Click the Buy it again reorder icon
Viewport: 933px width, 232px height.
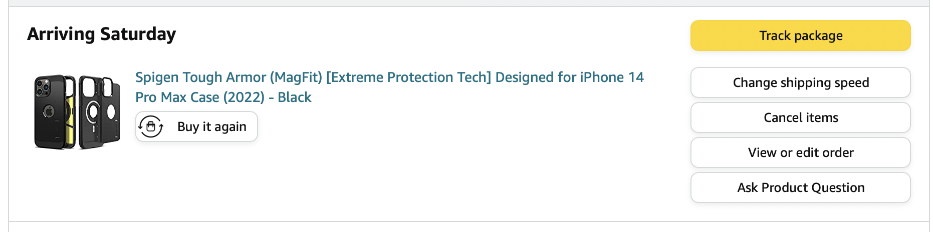[x=151, y=126]
